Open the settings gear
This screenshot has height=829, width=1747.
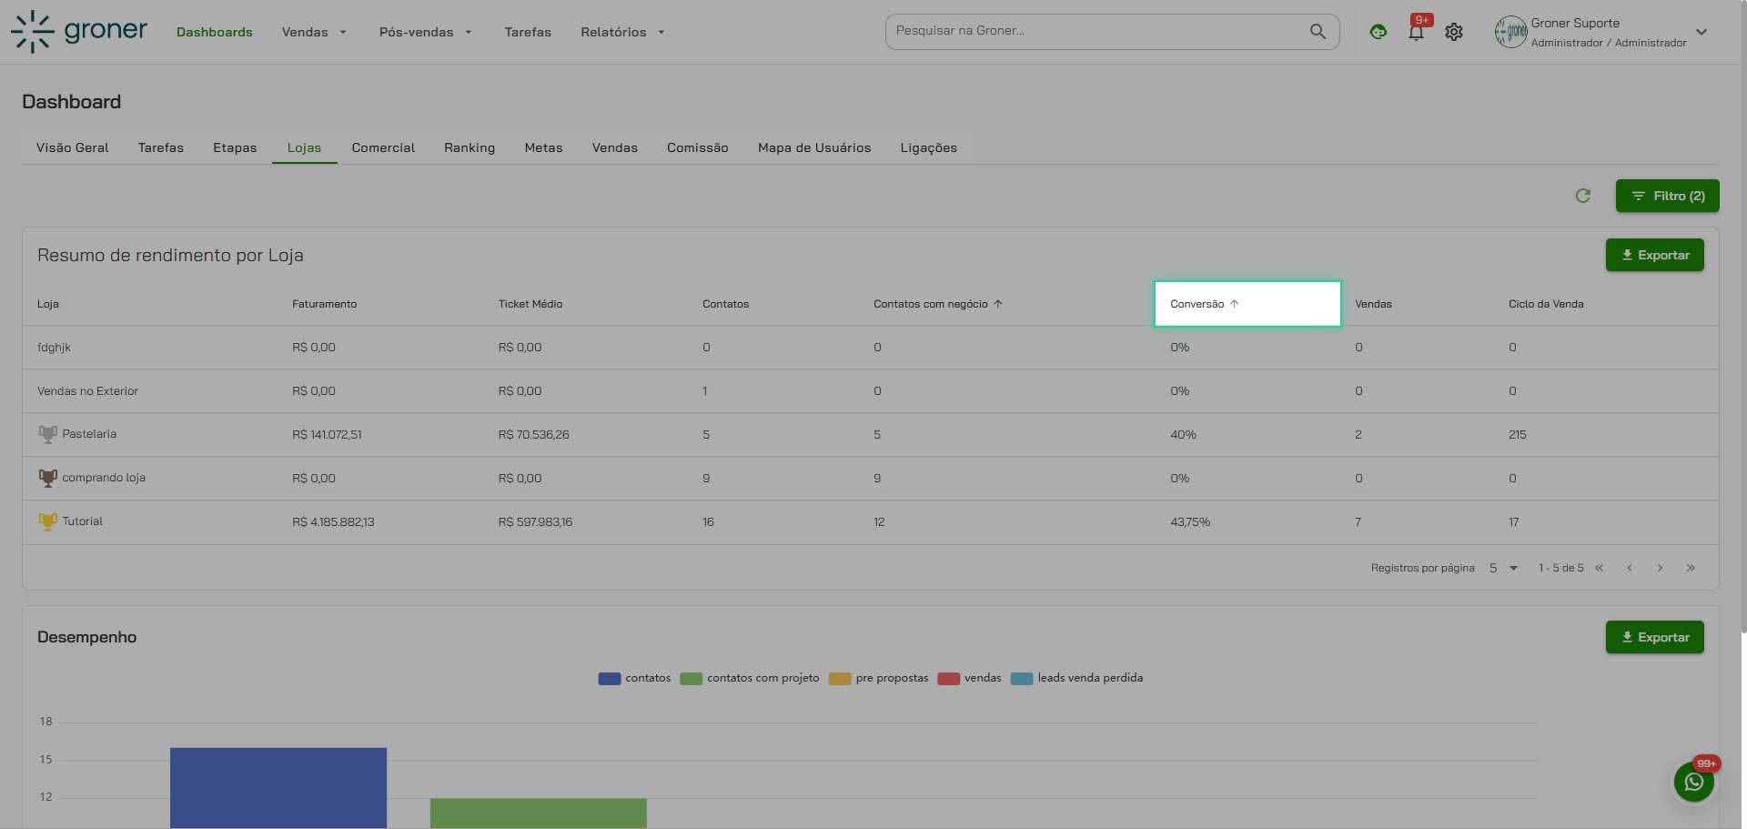tap(1454, 32)
